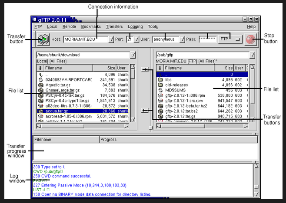Open the FTP protocol selector
This screenshot has width=286, height=203.
tap(230, 39)
